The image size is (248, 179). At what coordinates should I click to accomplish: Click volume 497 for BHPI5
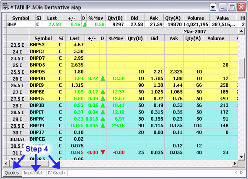click(x=224, y=98)
